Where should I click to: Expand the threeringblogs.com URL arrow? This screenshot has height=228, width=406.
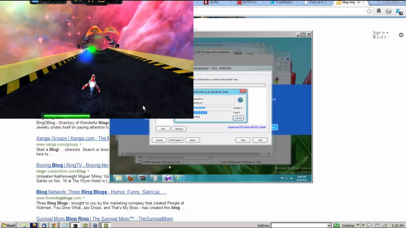pos(84,198)
